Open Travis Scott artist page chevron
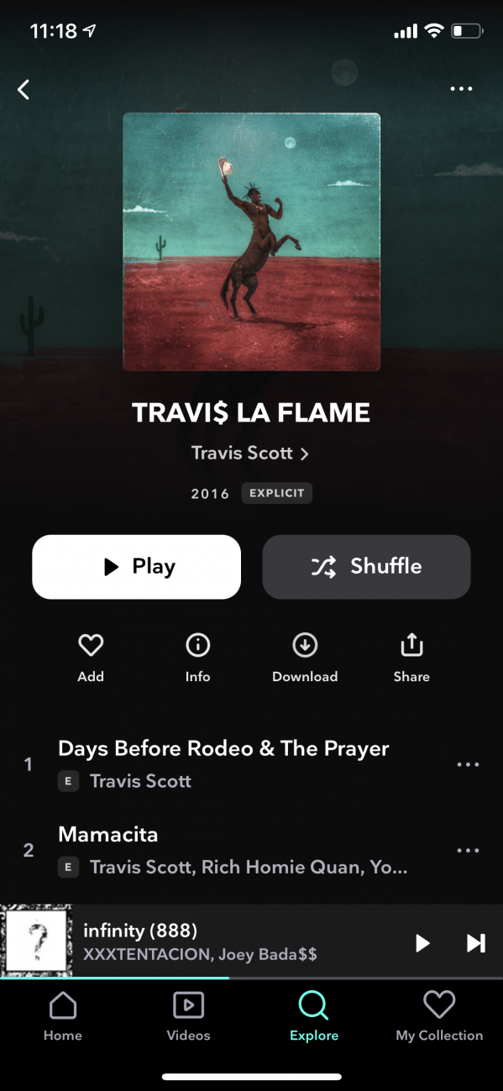 pyautogui.click(x=304, y=454)
